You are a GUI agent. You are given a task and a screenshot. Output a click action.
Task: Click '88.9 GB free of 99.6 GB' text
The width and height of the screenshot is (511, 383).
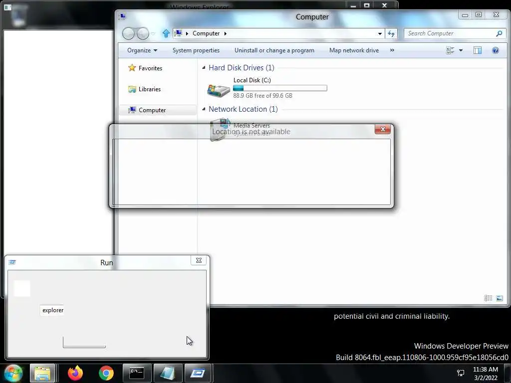coord(262,95)
